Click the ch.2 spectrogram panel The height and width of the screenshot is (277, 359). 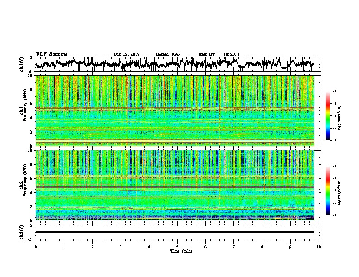(x=175, y=185)
